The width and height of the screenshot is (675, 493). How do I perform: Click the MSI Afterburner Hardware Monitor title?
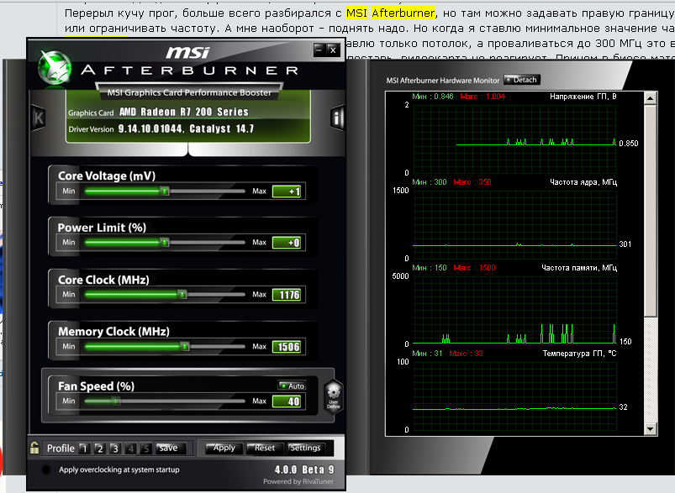(x=442, y=81)
